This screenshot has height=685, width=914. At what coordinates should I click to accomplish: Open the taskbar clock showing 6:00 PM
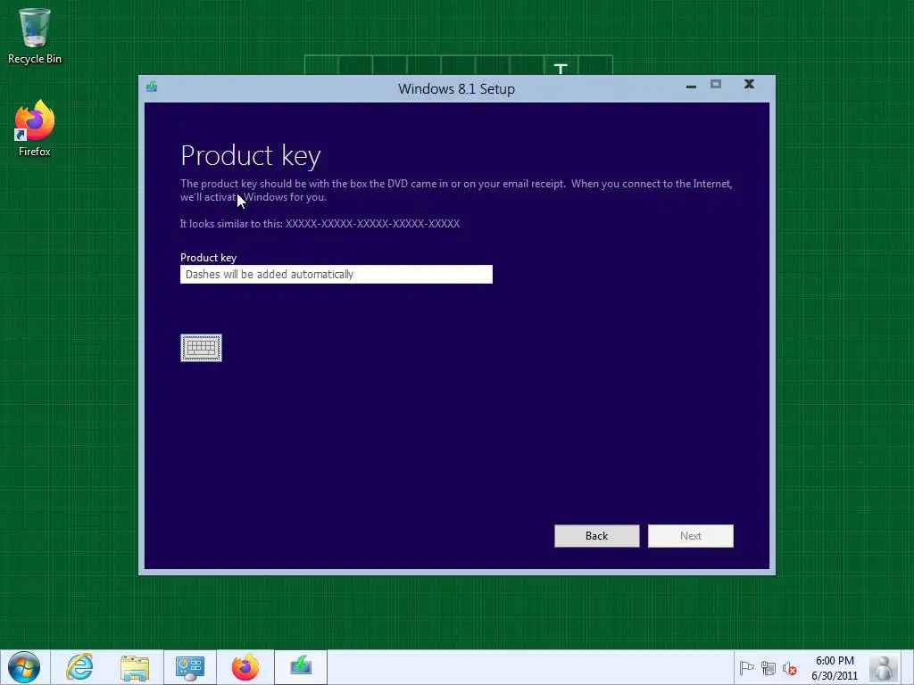835,668
